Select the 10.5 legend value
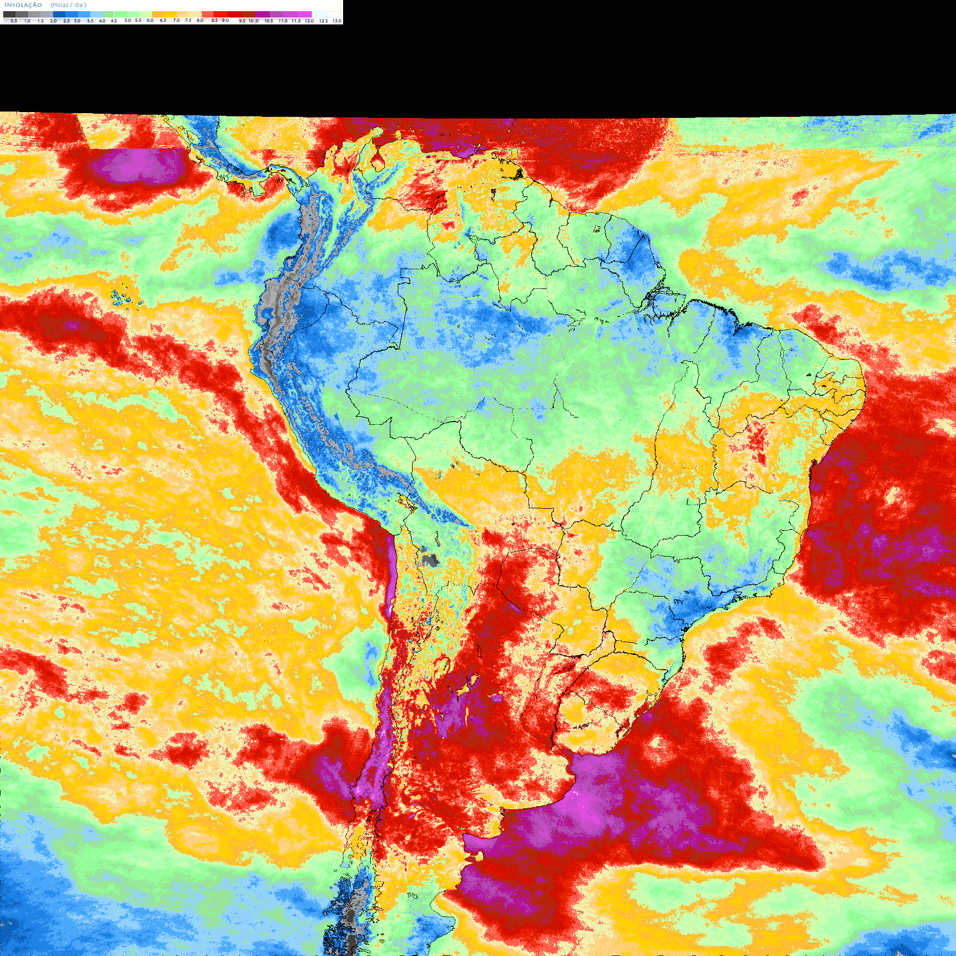956x956 pixels. tap(269, 21)
